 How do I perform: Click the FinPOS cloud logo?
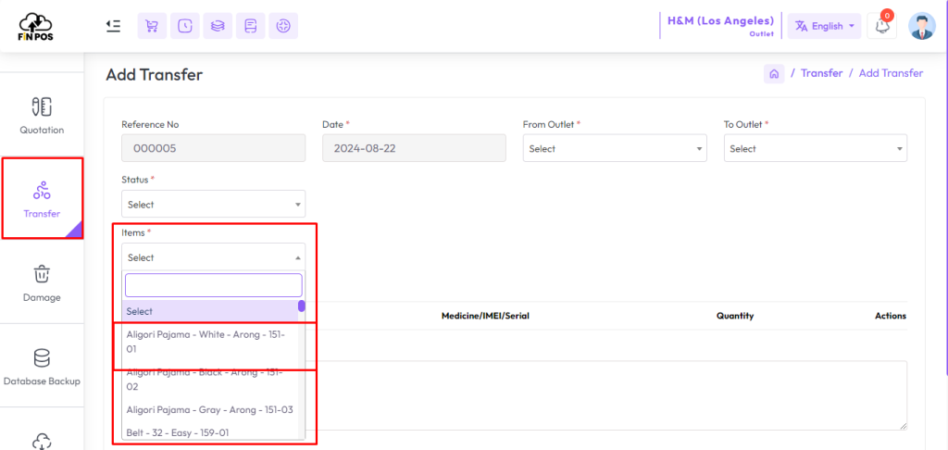tap(35, 26)
